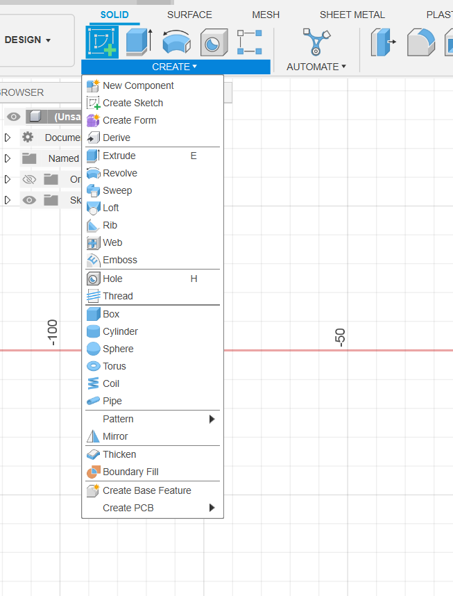The image size is (453, 596).
Task: Select Derive from the Create menu
Action: (x=153, y=138)
